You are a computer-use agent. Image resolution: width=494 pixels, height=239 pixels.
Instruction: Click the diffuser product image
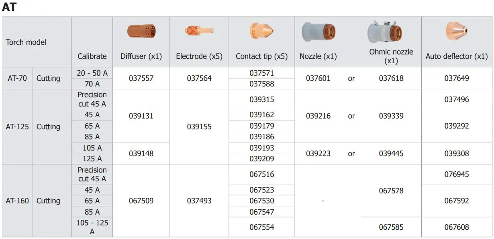click(x=141, y=31)
